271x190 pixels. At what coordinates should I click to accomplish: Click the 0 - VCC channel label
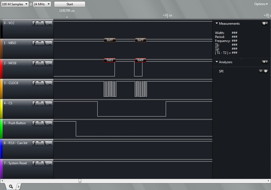pyautogui.click(x=9, y=23)
